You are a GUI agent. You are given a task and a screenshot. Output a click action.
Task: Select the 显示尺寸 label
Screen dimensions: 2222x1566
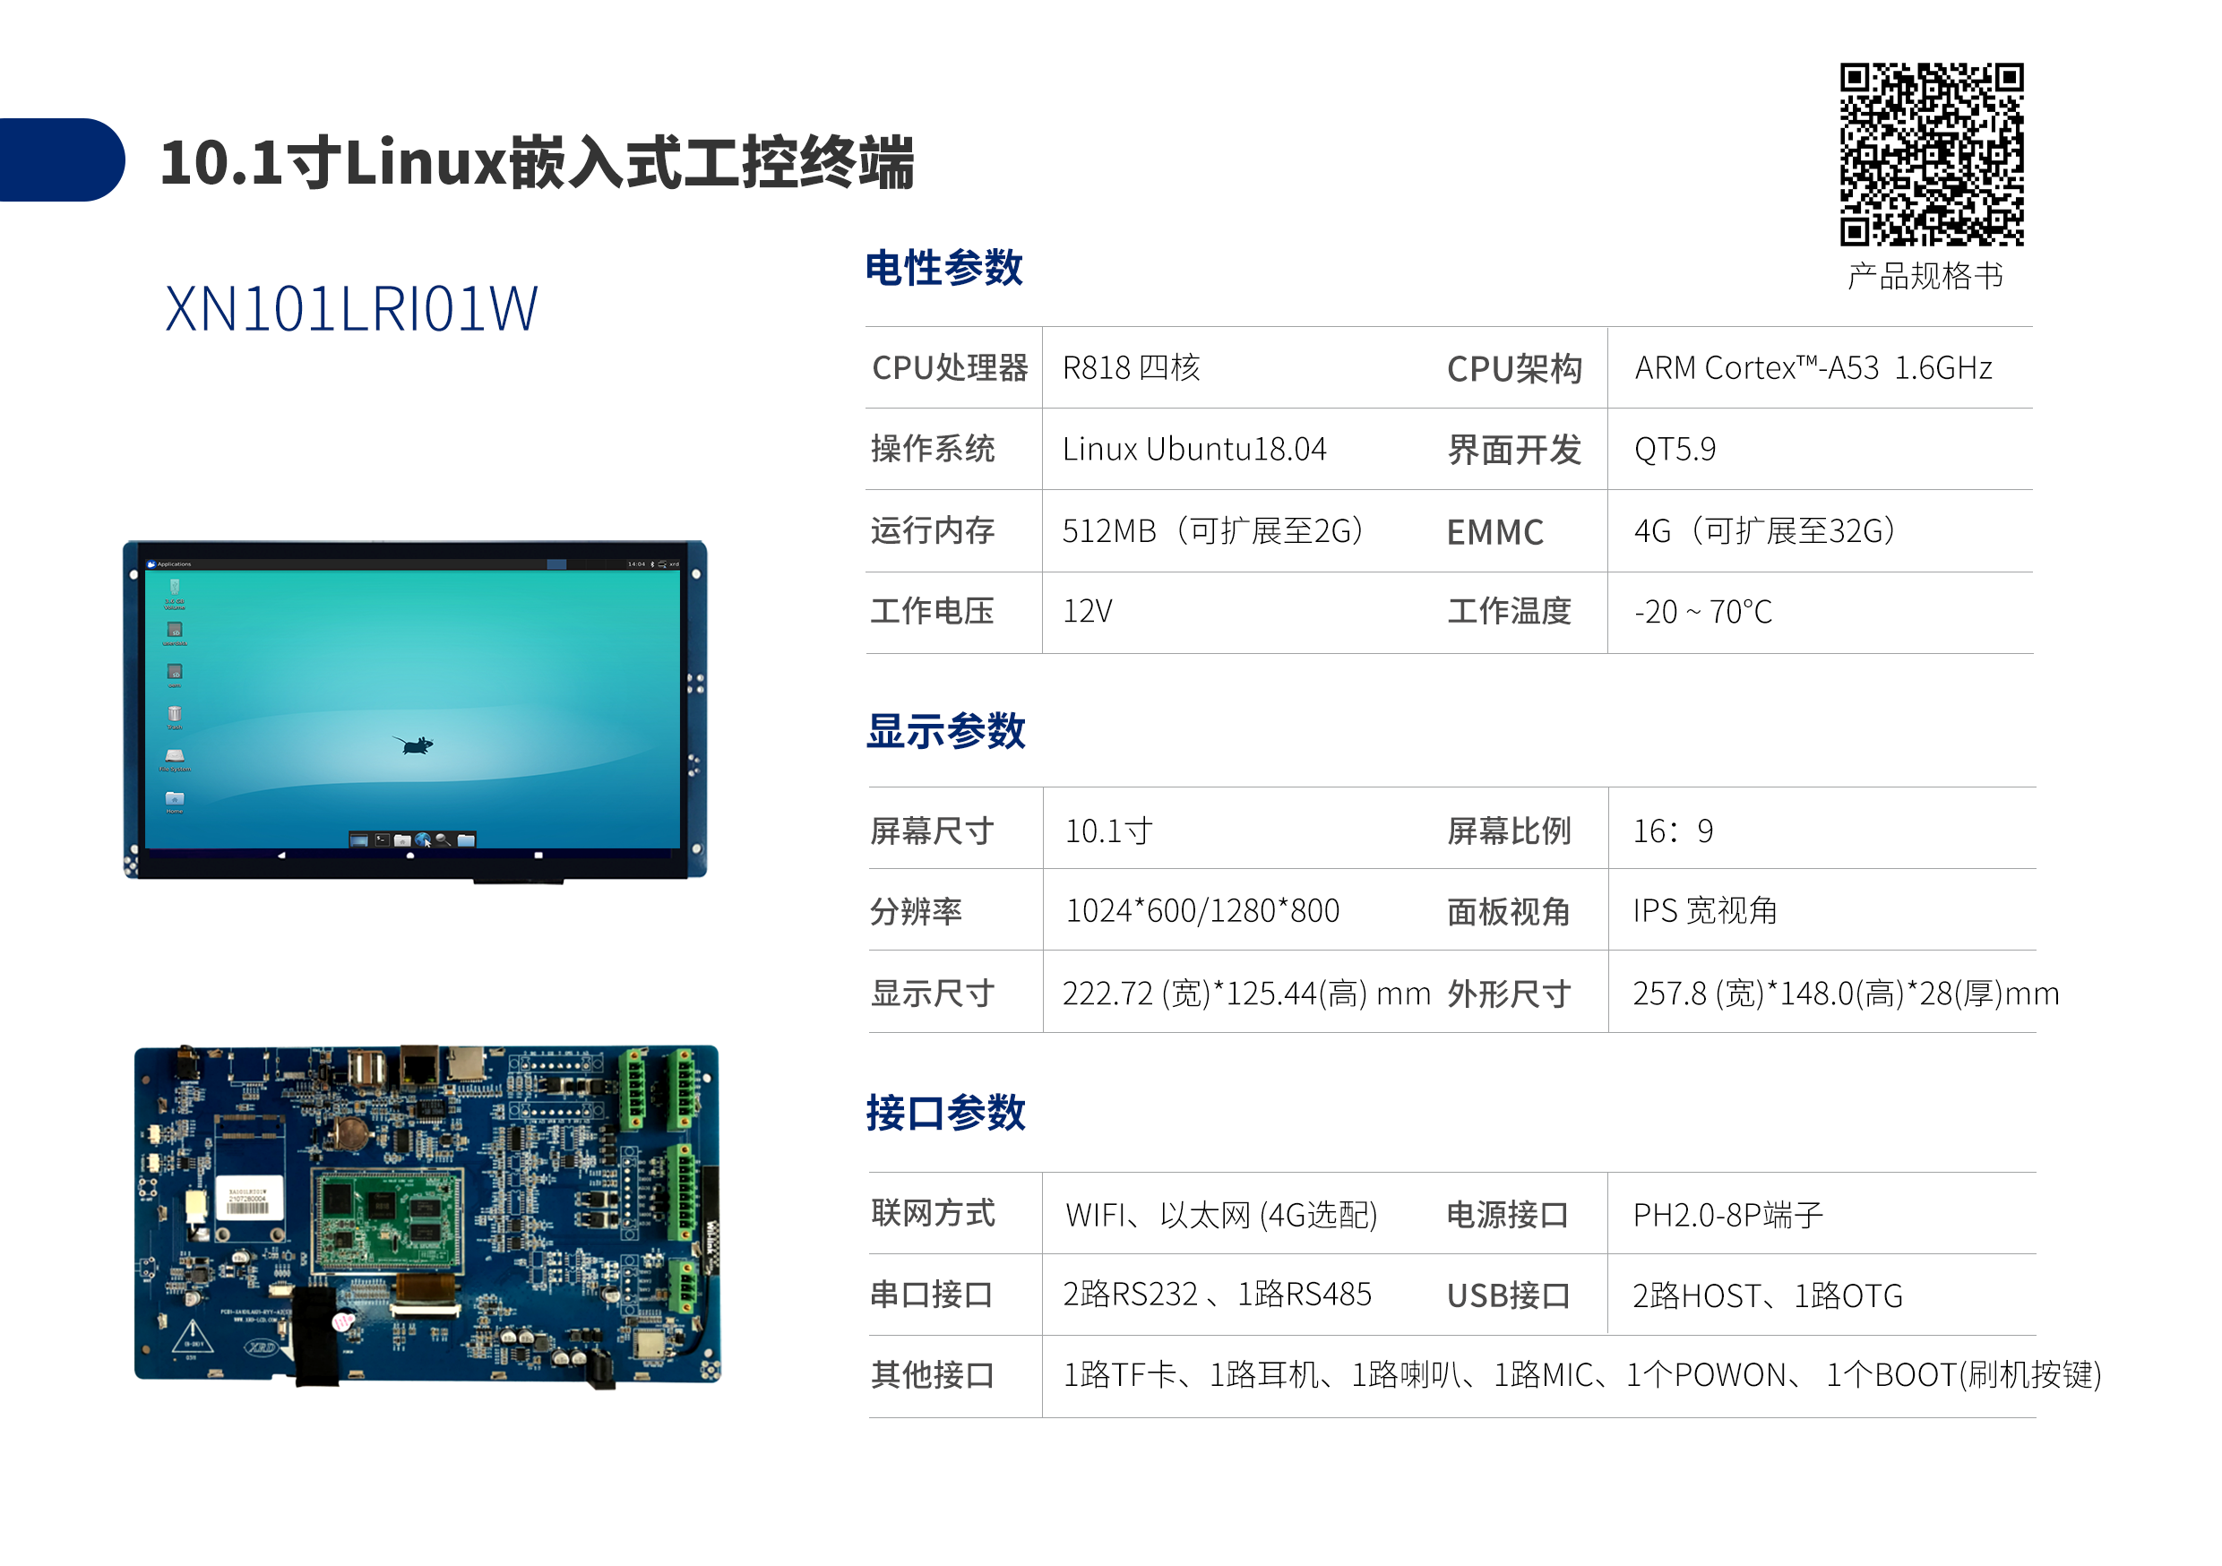pyautogui.click(x=933, y=994)
